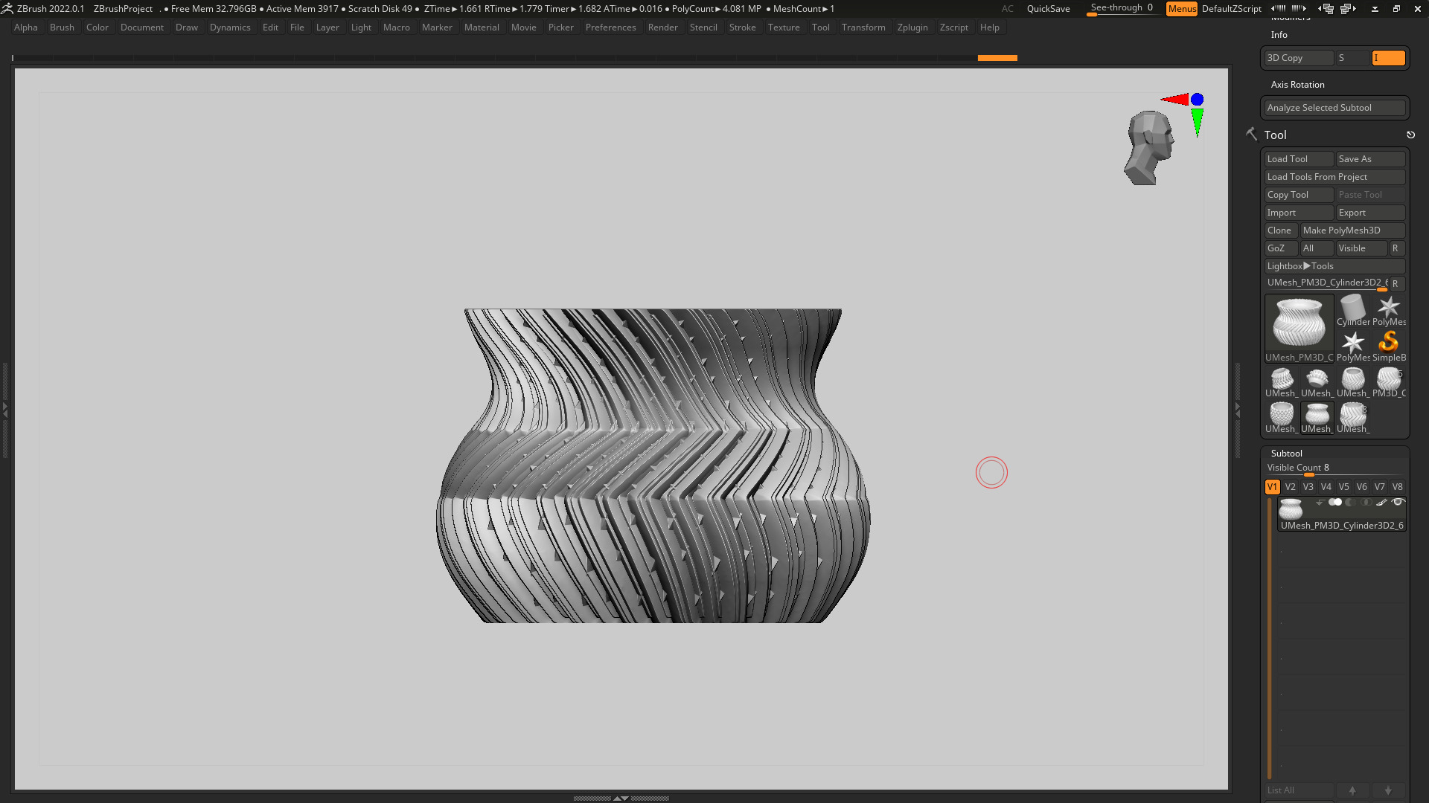Click the subtool start-group arrow icon
The width and height of the screenshot is (1429, 803).
tap(1320, 503)
